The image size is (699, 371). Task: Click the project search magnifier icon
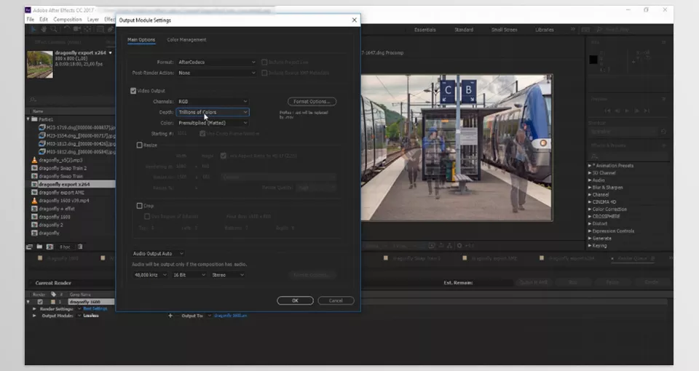click(x=33, y=100)
